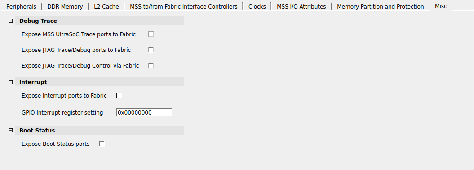Click the Debug Trace header text
474x170 pixels.
[x=38, y=21]
